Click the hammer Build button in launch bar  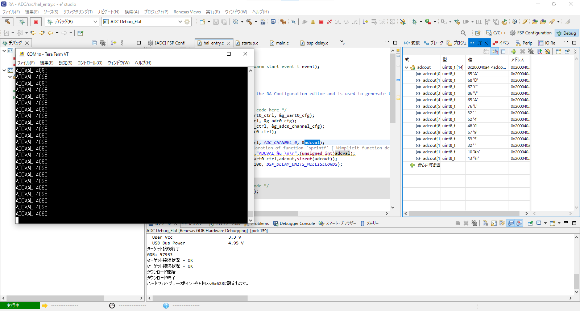7,22
